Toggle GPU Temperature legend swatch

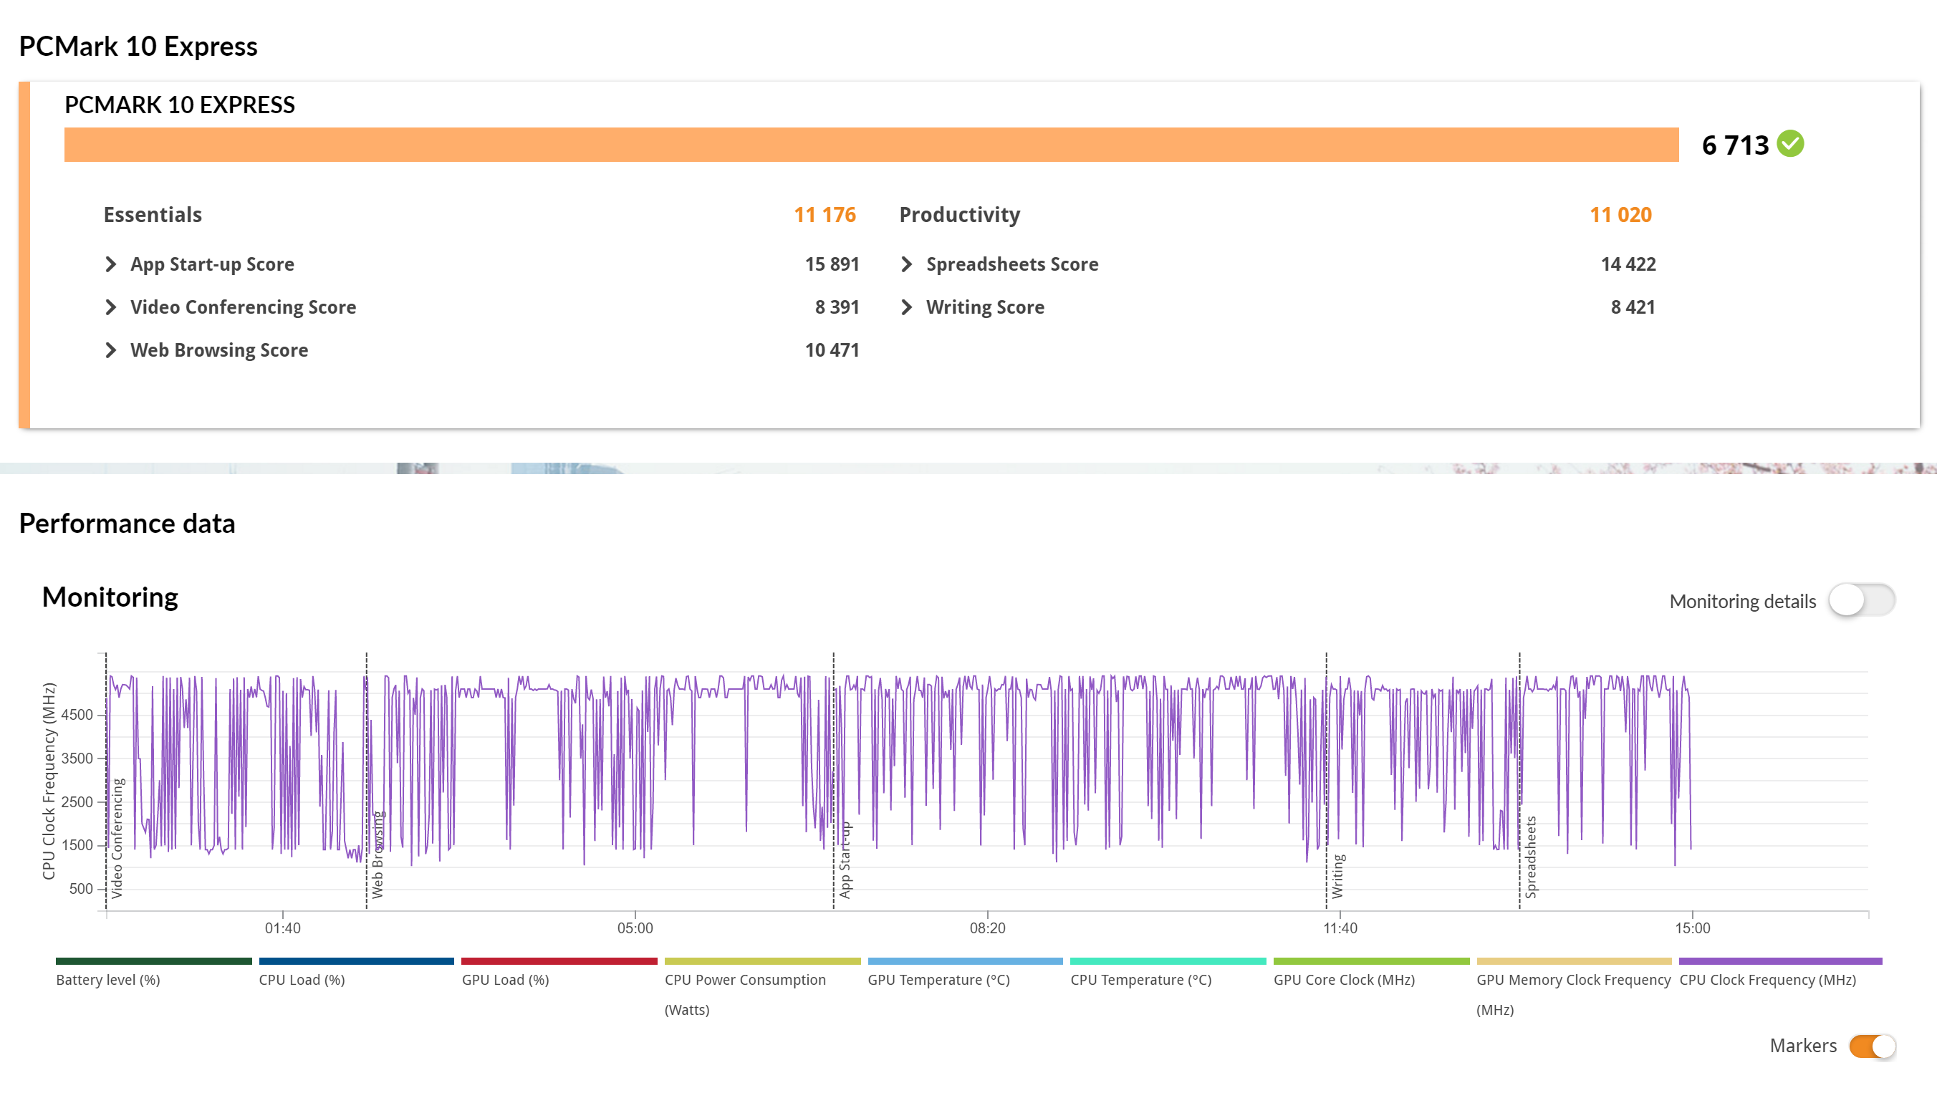966,960
